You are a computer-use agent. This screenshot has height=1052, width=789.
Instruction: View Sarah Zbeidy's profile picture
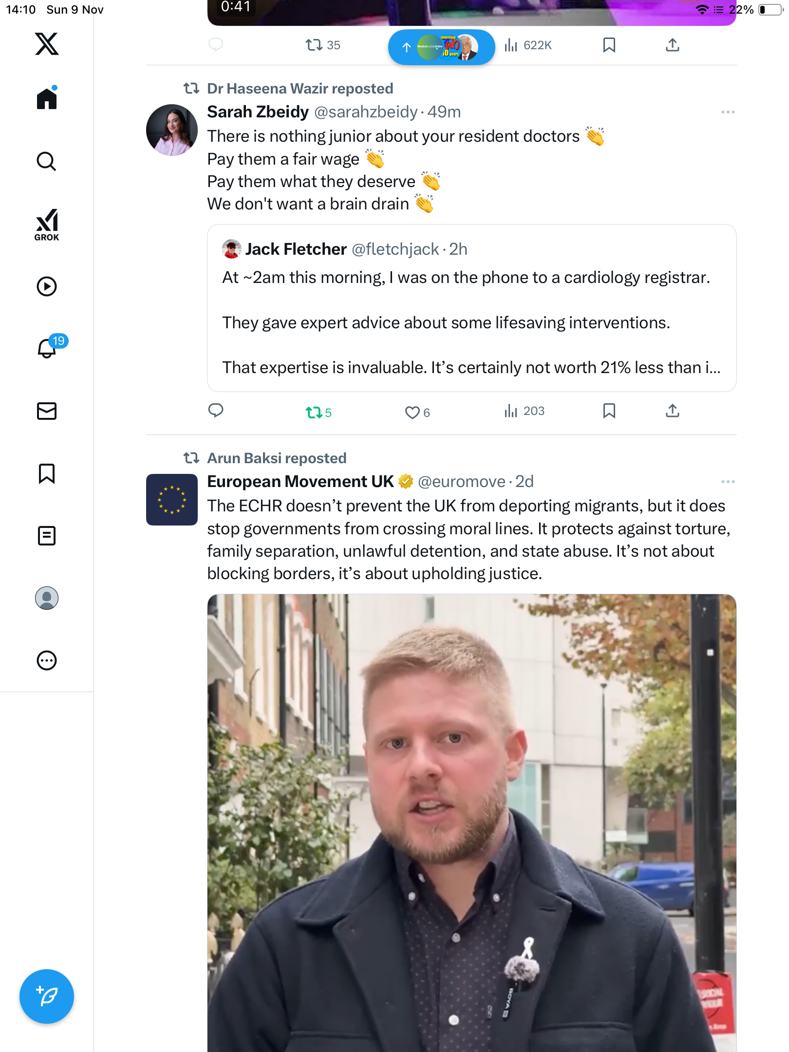click(172, 130)
